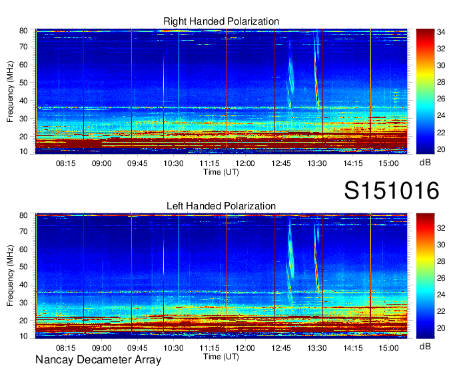
Task: Click the right-handed plot's color scale bar
Action: click(x=425, y=91)
